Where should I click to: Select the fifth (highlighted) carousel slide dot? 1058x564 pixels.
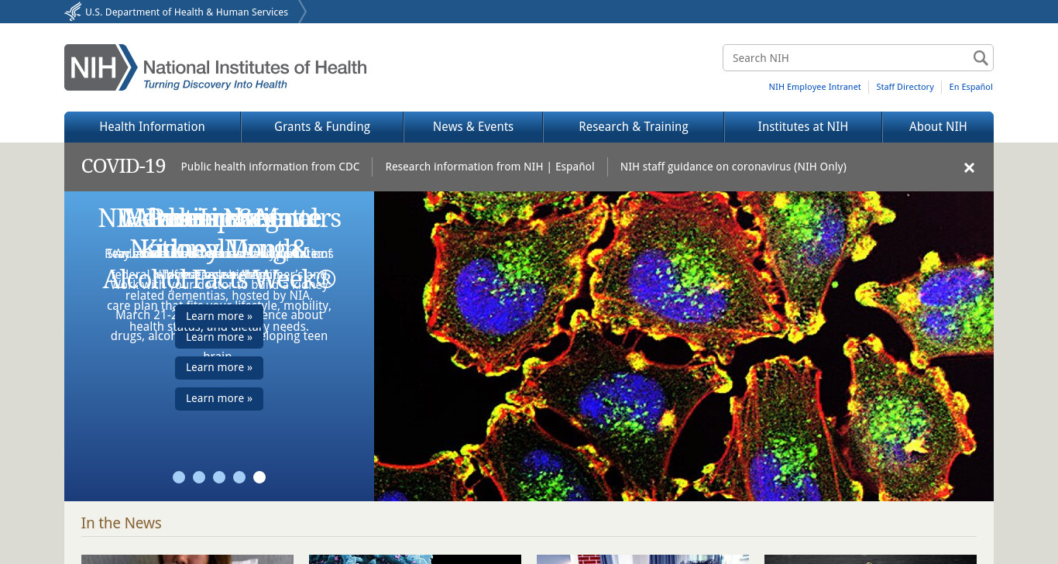click(259, 477)
